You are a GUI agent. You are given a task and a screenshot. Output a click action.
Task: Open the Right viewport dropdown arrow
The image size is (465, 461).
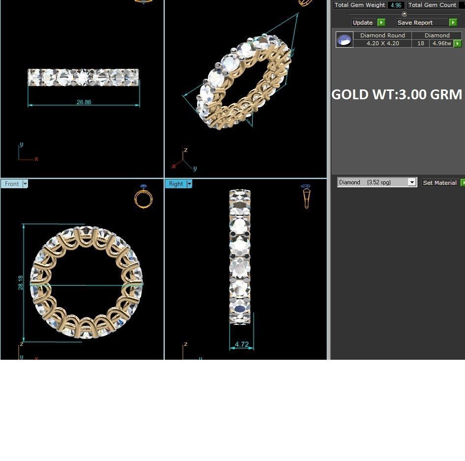190,184
